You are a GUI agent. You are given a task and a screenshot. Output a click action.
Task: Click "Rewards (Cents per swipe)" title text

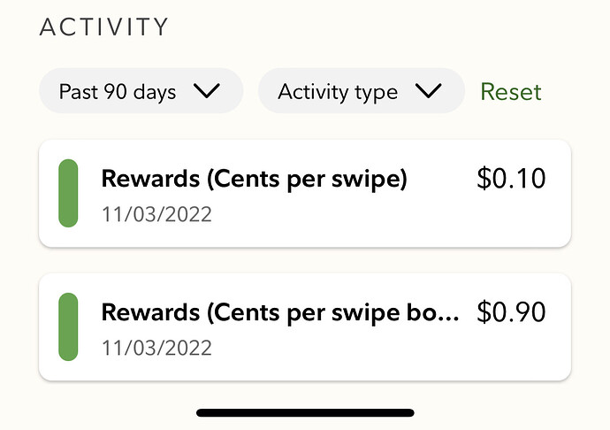(x=254, y=180)
